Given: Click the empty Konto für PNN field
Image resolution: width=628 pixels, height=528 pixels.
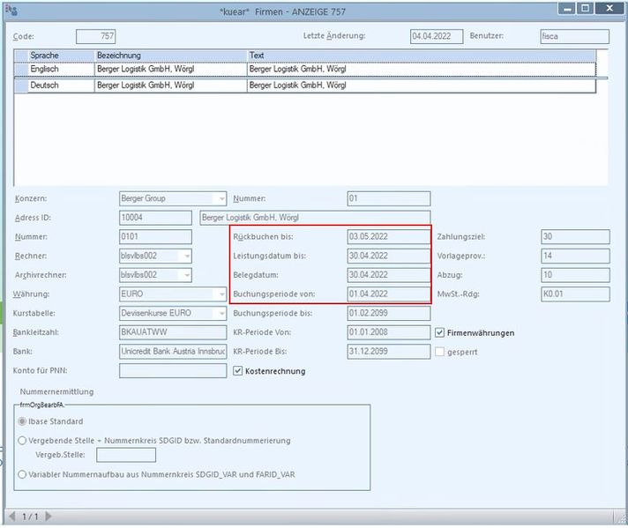Looking at the screenshot, I should click(173, 371).
